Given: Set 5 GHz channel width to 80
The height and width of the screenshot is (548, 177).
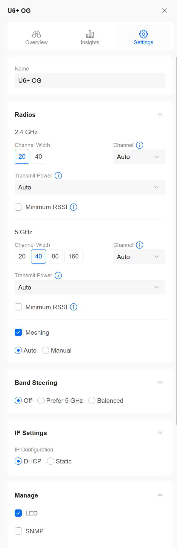Looking at the screenshot, I should (55, 256).
